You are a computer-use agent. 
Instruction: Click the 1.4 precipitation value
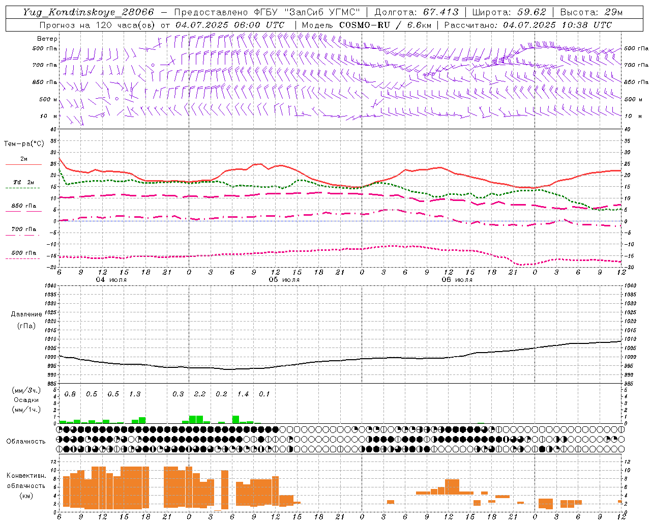(x=243, y=394)
